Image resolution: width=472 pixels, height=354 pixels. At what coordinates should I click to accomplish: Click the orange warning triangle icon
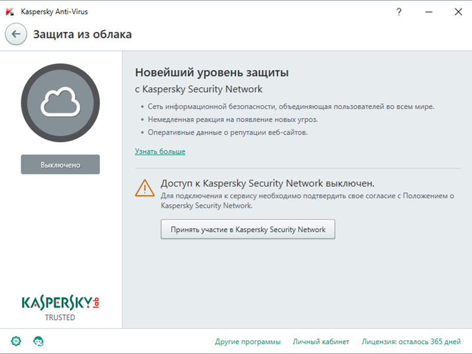coord(145,188)
